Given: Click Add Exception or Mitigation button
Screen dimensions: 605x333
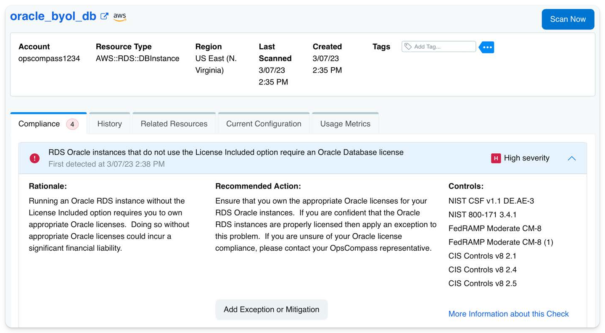Looking at the screenshot, I should point(271,309).
